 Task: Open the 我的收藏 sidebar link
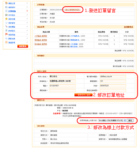pos(12,19)
